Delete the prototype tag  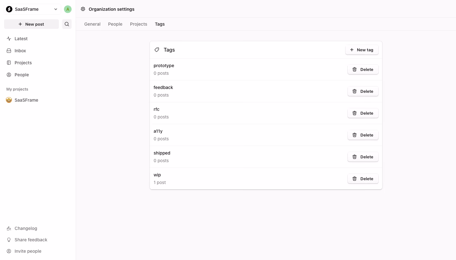(363, 69)
